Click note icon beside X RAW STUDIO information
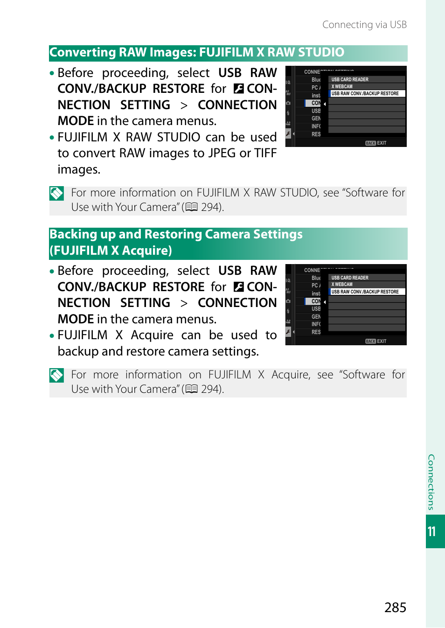The width and height of the screenshot is (445, 628). point(57,193)
